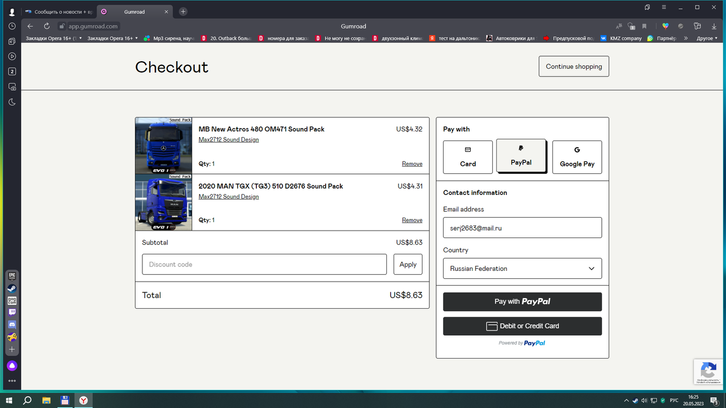Open the Windows Start menu
This screenshot has width=726, height=408.
[x=9, y=400]
